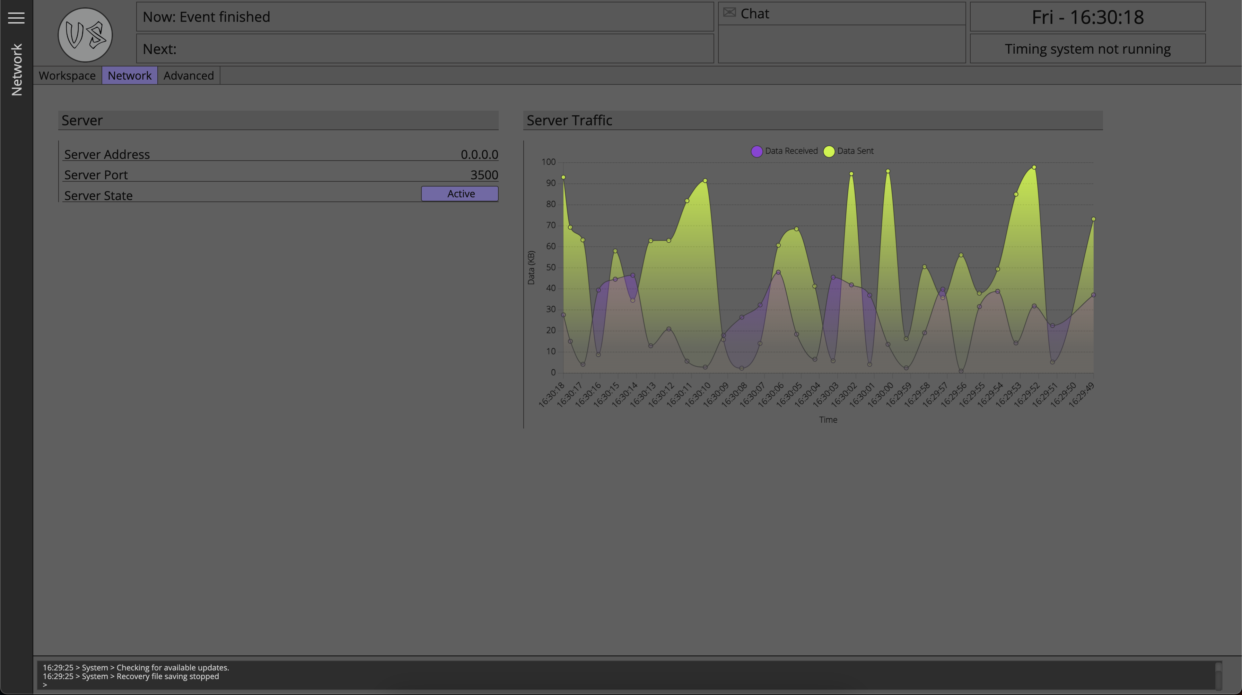Edit the Server Port value 3500
This screenshot has height=695, width=1242.
(x=484, y=175)
